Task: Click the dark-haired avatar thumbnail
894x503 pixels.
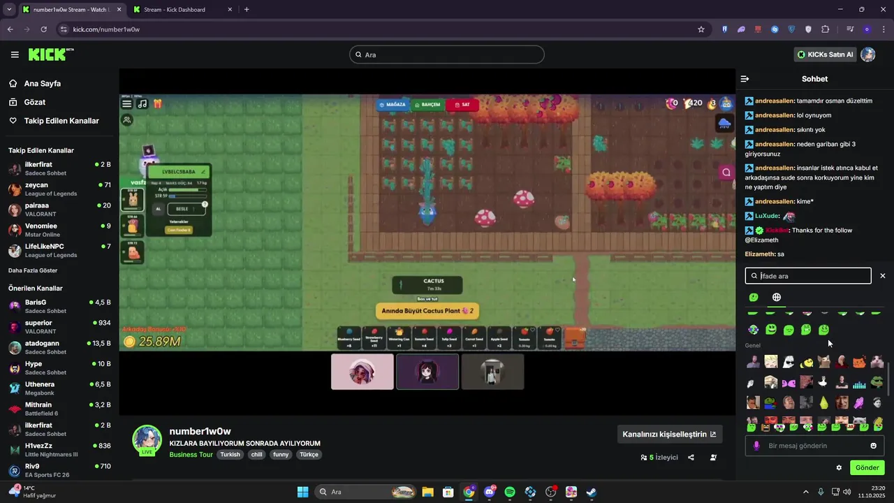Action: click(x=427, y=372)
